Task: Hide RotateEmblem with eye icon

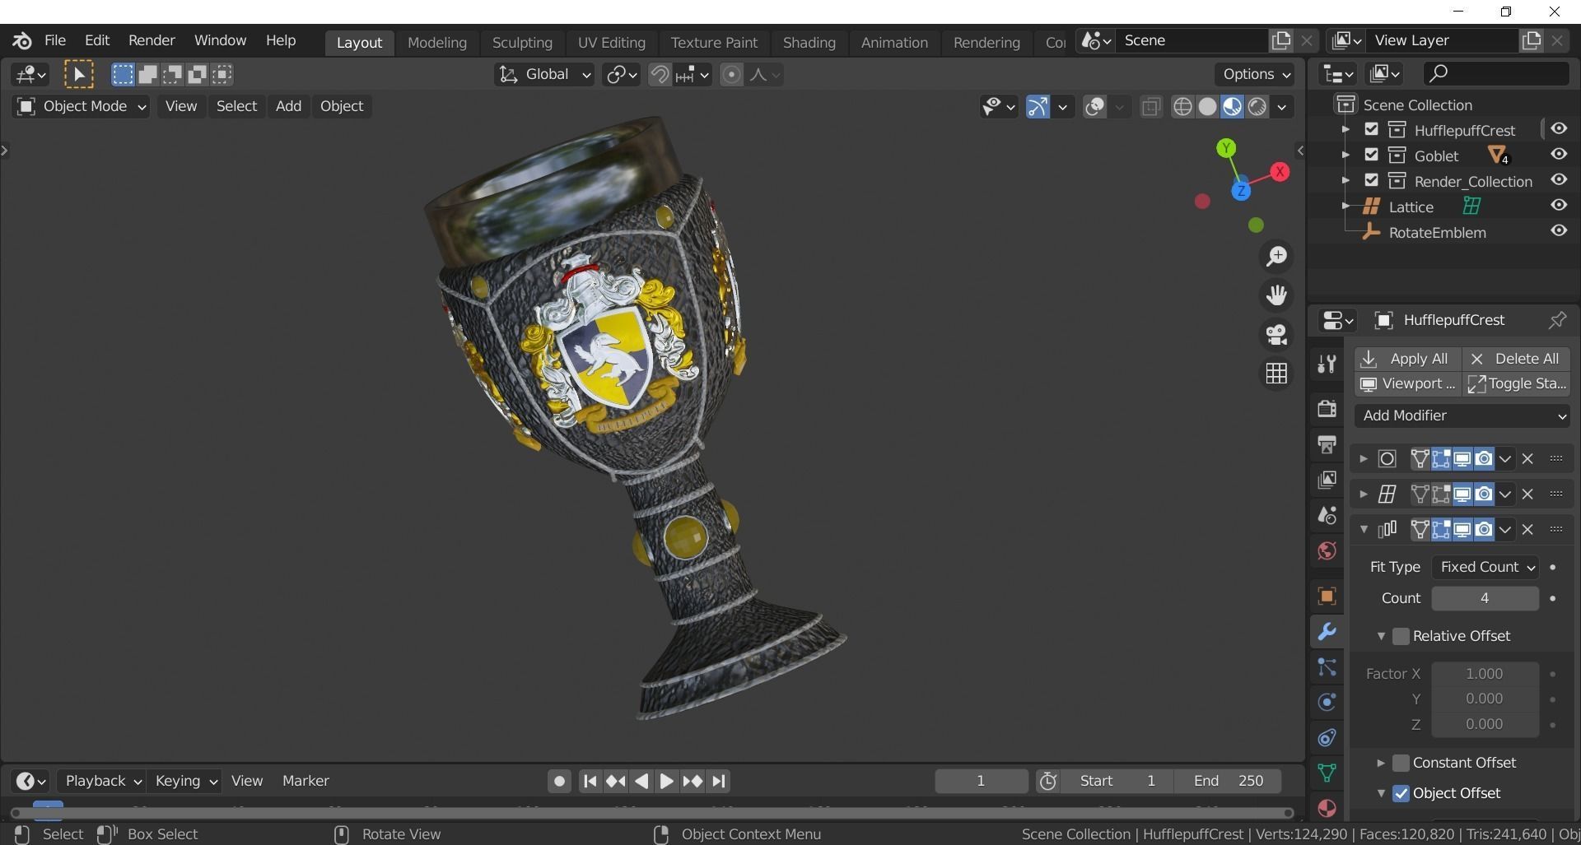Action: pyautogui.click(x=1559, y=231)
